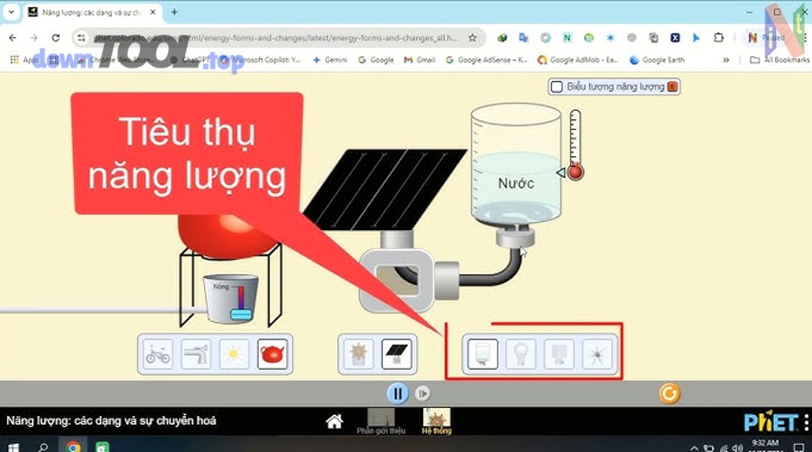
Task: Click the Nước water beaker
Action: point(516,163)
